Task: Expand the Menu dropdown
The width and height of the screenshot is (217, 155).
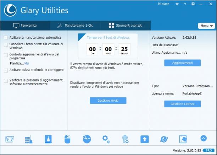Action: click(x=206, y=26)
